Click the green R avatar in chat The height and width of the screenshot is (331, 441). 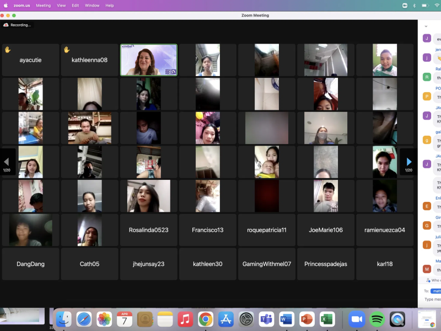tap(427, 77)
